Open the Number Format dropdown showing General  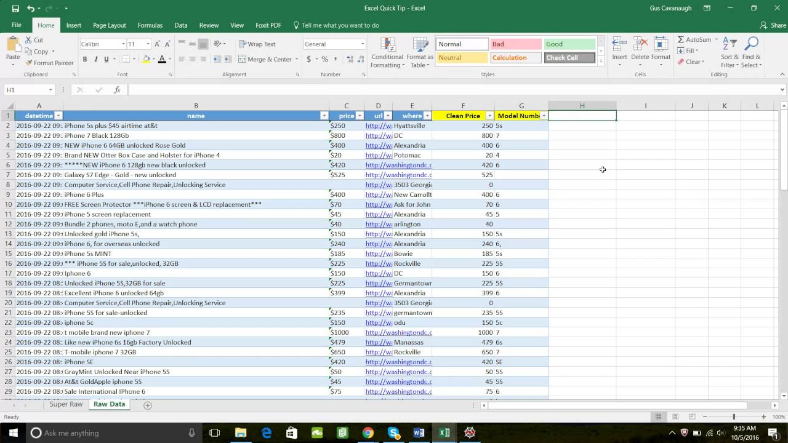[x=362, y=44]
